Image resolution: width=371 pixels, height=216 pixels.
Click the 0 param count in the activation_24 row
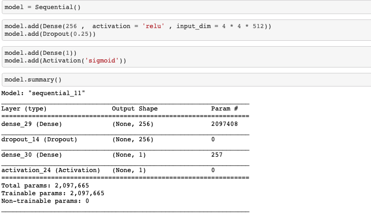[213, 170]
